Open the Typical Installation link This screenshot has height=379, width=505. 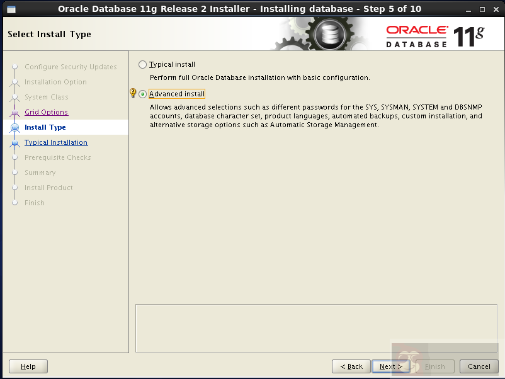[55, 142]
